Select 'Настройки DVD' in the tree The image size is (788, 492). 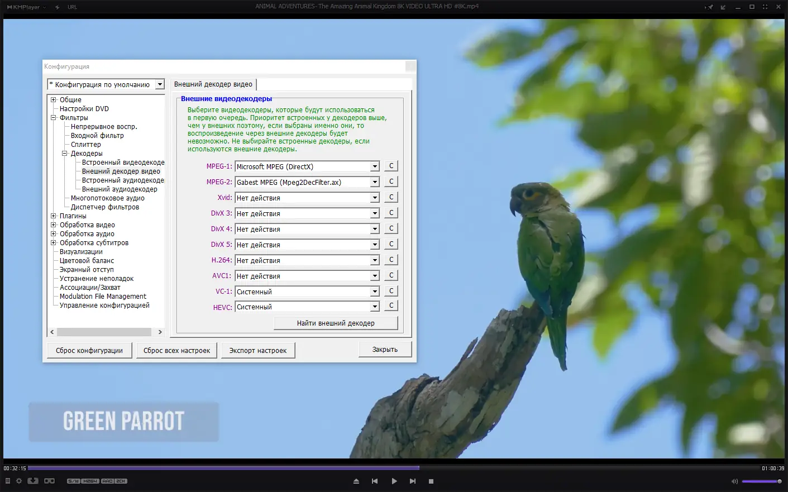(84, 109)
